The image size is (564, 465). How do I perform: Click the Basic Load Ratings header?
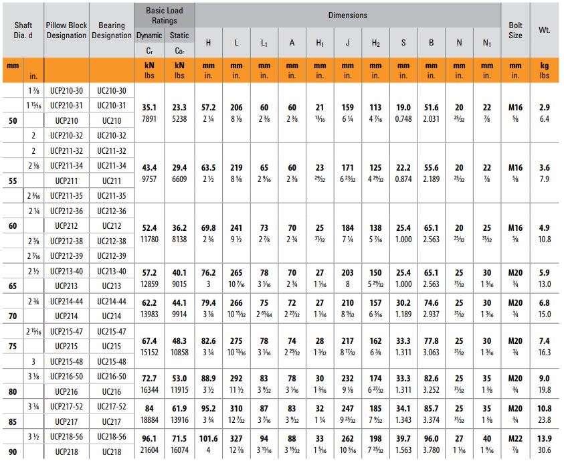(163, 15)
